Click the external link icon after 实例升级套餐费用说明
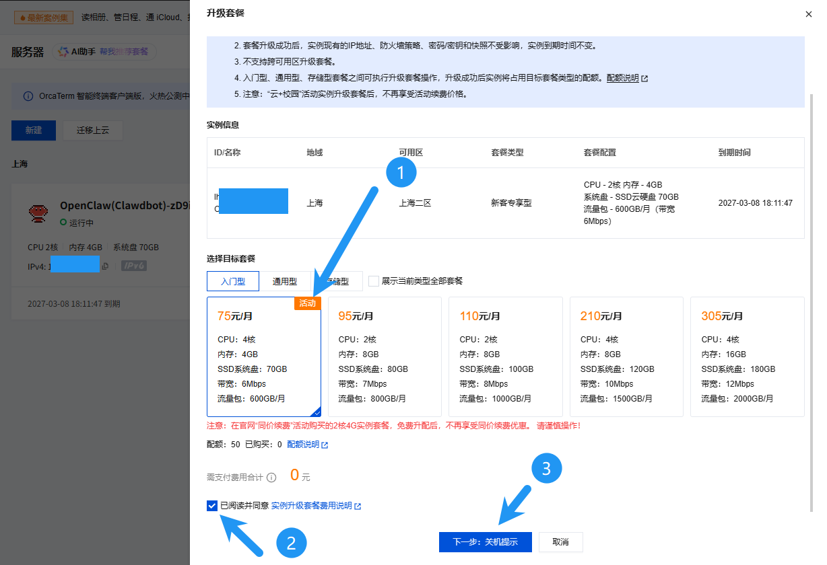The width and height of the screenshot is (827, 565). click(x=358, y=506)
